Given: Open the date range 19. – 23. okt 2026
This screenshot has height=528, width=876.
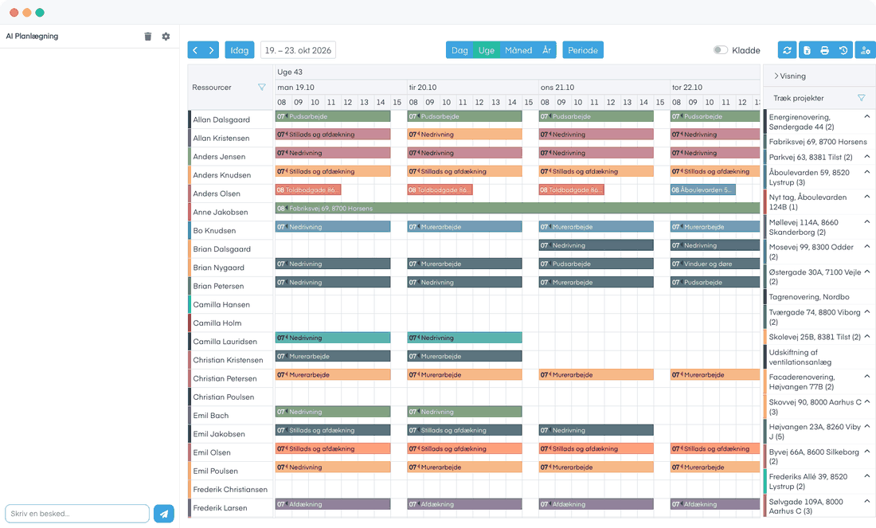Looking at the screenshot, I should [299, 50].
